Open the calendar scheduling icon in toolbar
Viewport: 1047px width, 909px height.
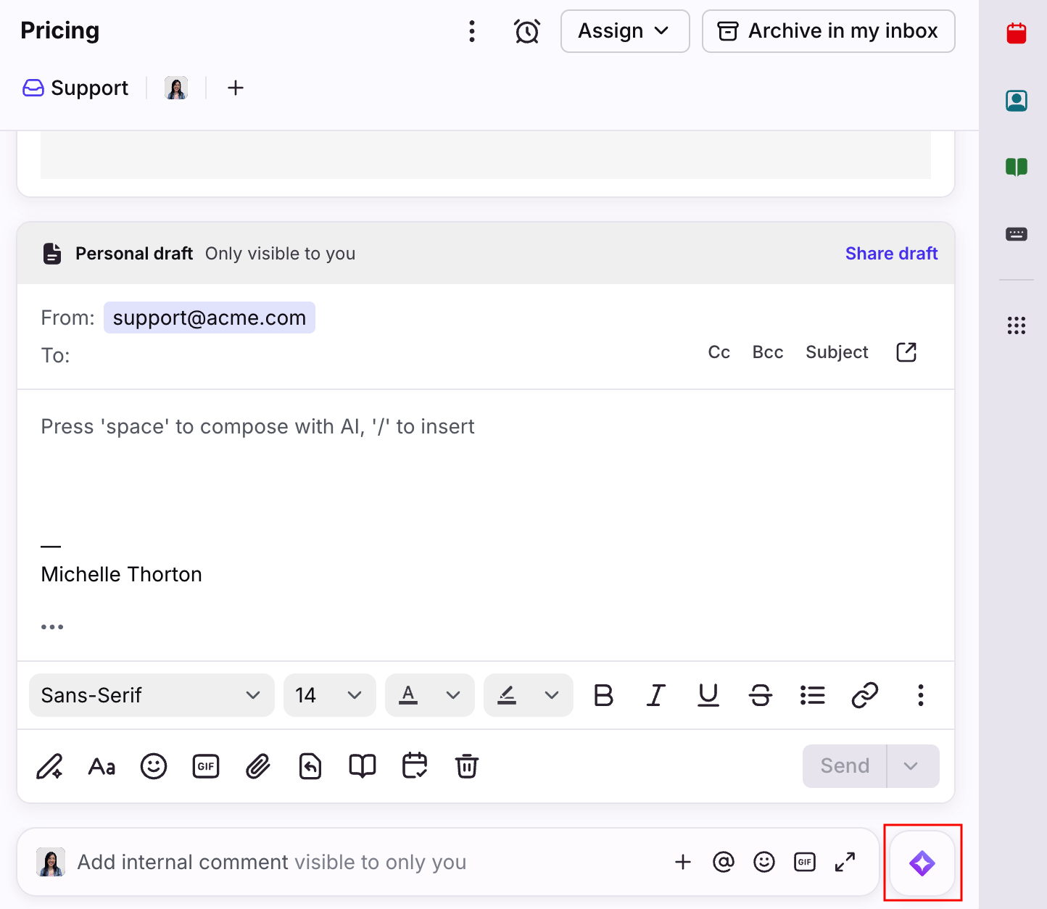415,766
